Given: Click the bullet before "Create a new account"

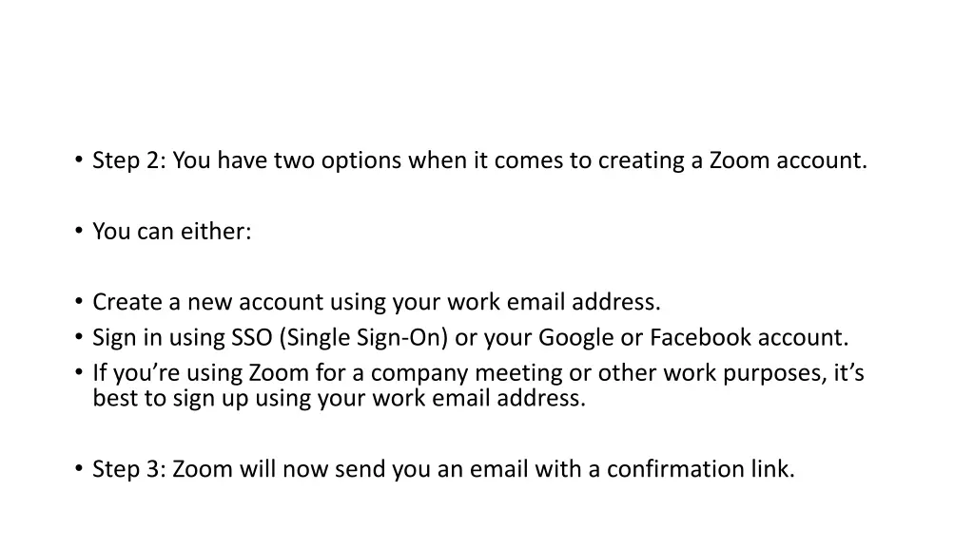Looking at the screenshot, I should (x=77, y=302).
